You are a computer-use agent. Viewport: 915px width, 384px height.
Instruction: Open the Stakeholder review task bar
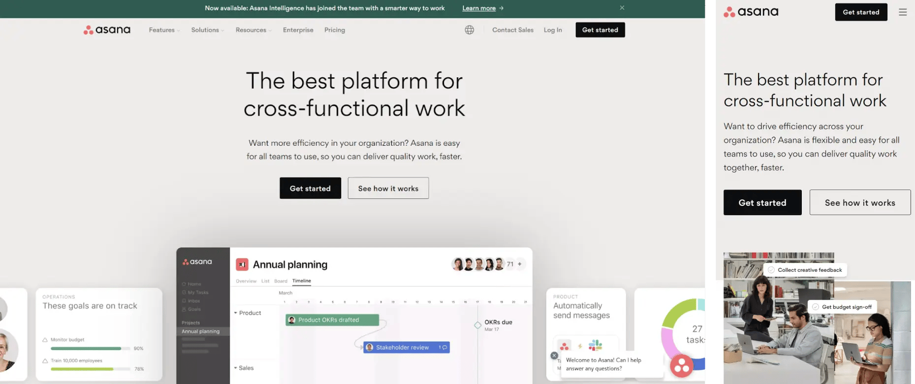coord(407,348)
